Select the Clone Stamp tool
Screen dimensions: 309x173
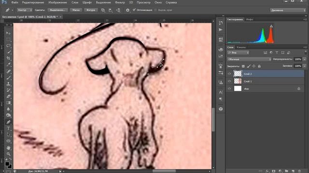tap(8, 84)
